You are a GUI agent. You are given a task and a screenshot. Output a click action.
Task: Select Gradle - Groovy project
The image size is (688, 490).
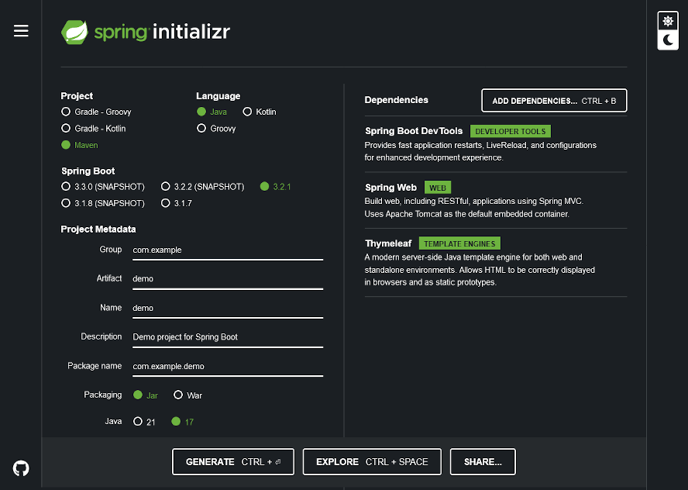96,112
